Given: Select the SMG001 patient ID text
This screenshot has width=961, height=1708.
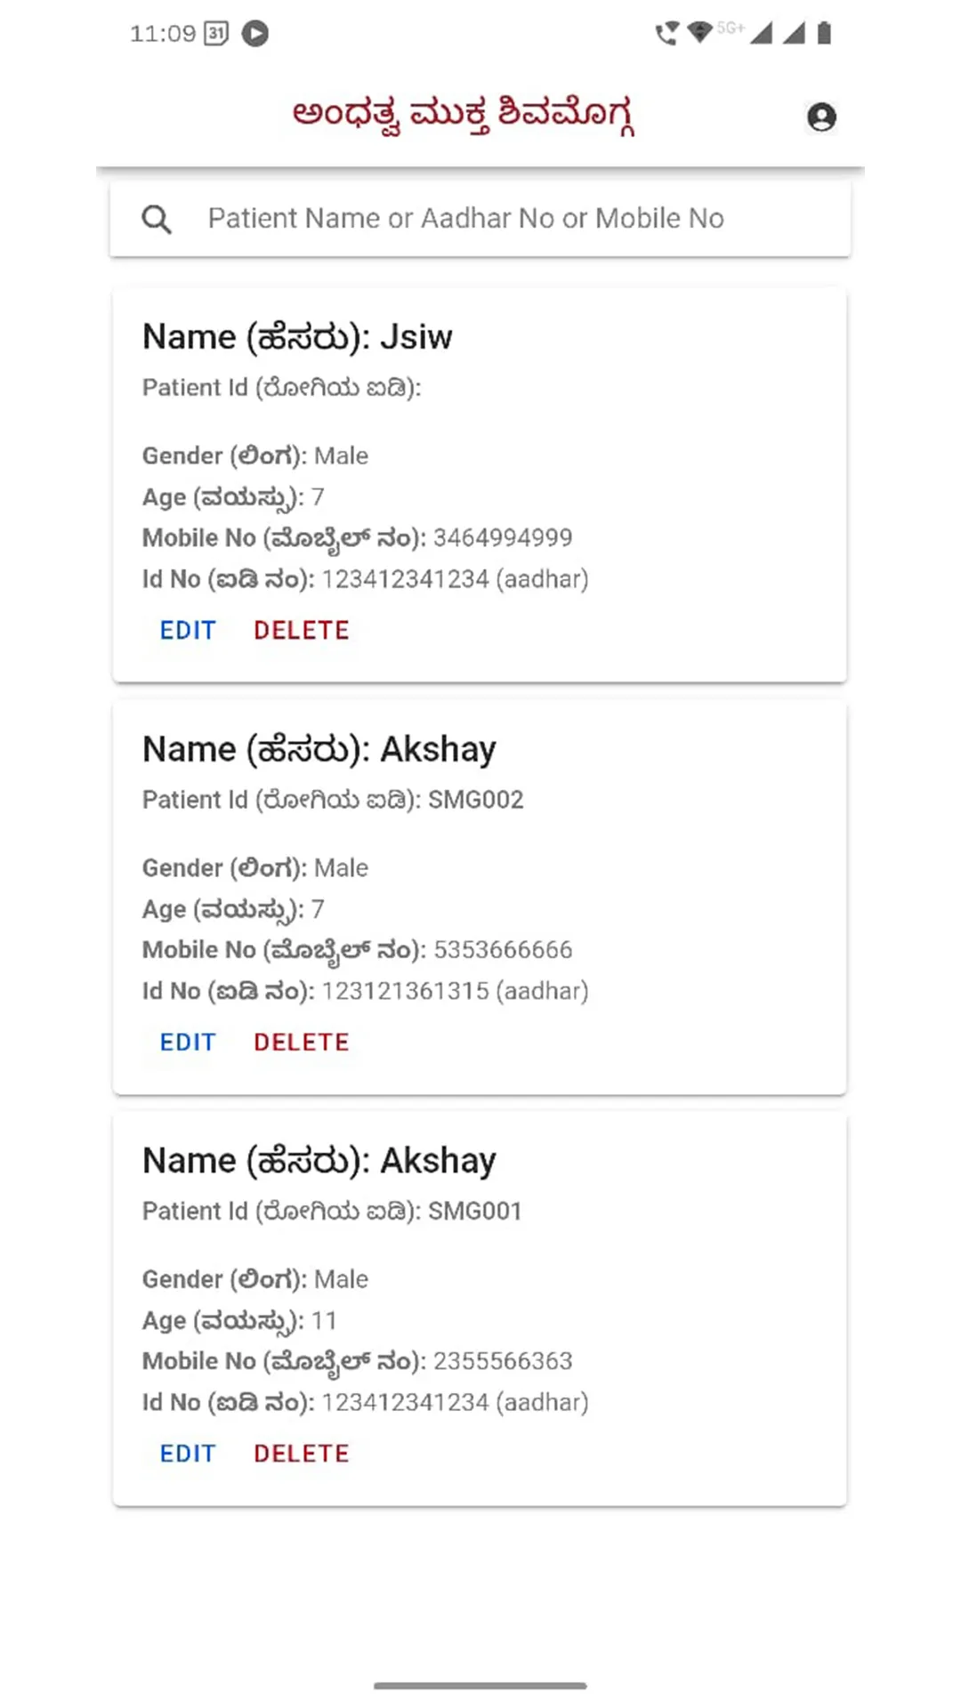Looking at the screenshot, I should click(474, 1212).
